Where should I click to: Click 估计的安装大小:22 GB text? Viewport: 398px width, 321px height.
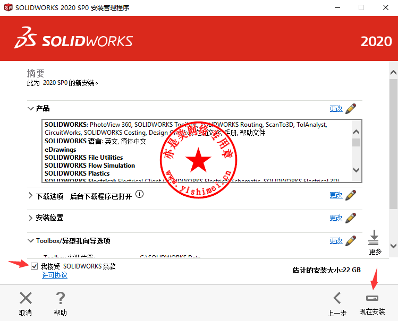[x=327, y=270]
